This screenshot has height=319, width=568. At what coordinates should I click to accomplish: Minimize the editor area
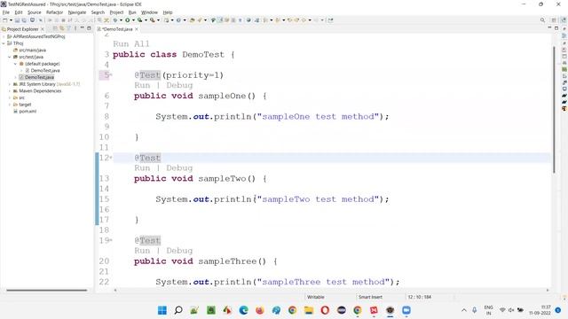(x=549, y=28)
